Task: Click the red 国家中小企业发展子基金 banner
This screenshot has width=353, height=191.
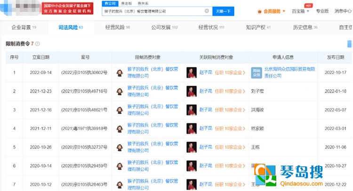Action: [67, 8]
